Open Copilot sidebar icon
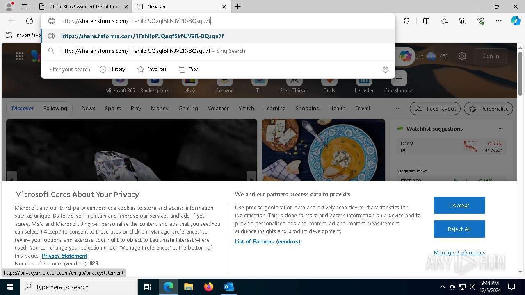The width and height of the screenshot is (525, 295). click(x=516, y=21)
